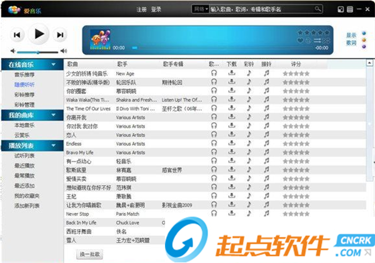Open 我的收藏夹 playlist
The height and width of the screenshot is (263, 375).
pos(27,196)
